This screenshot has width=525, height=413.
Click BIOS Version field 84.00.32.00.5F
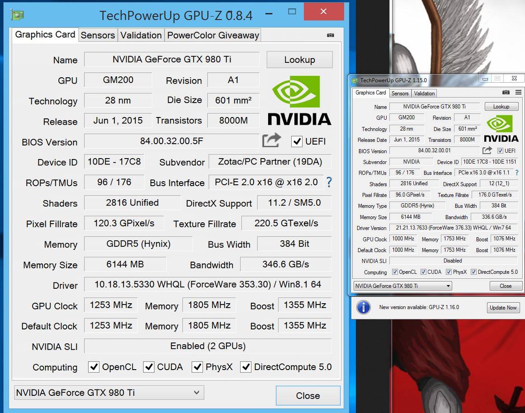point(172,141)
